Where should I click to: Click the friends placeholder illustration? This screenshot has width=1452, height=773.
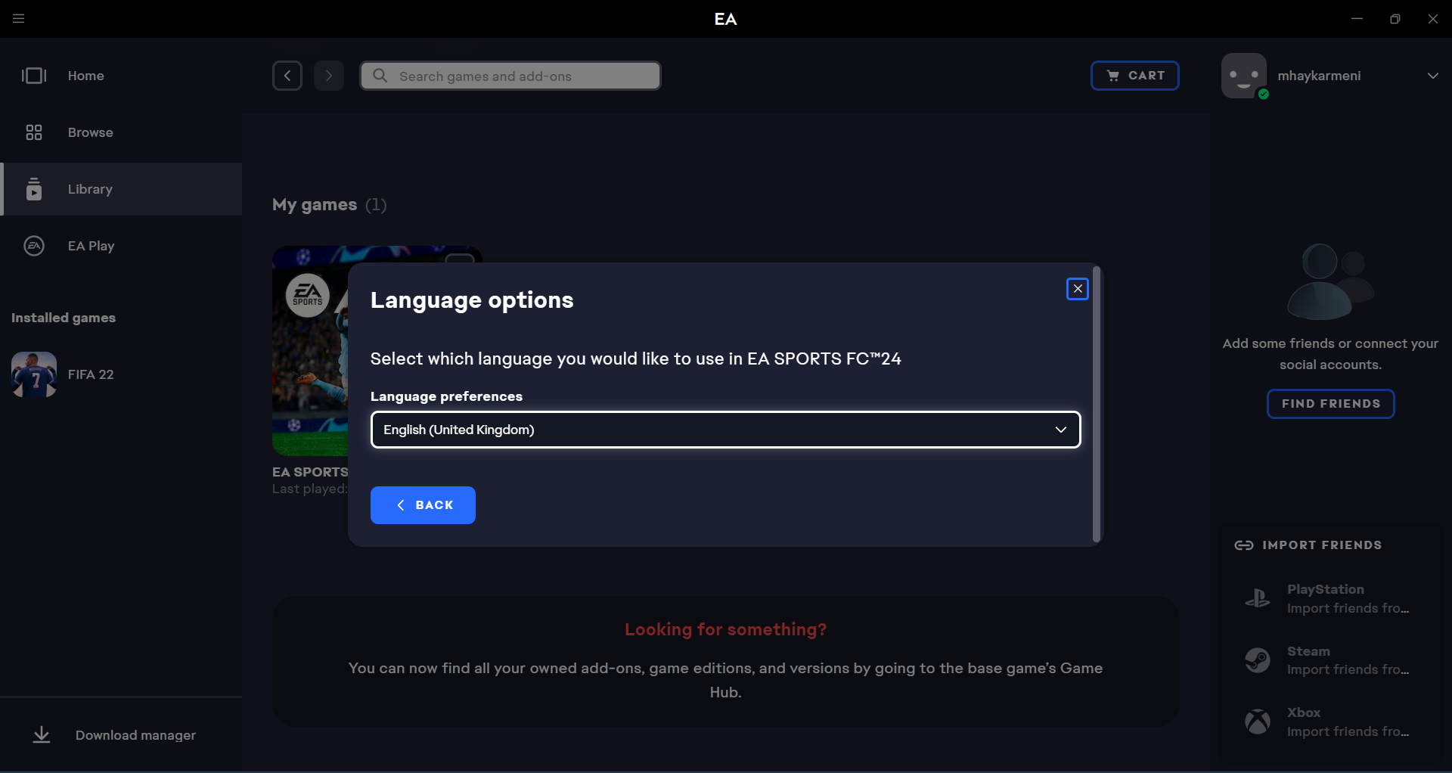click(x=1331, y=281)
